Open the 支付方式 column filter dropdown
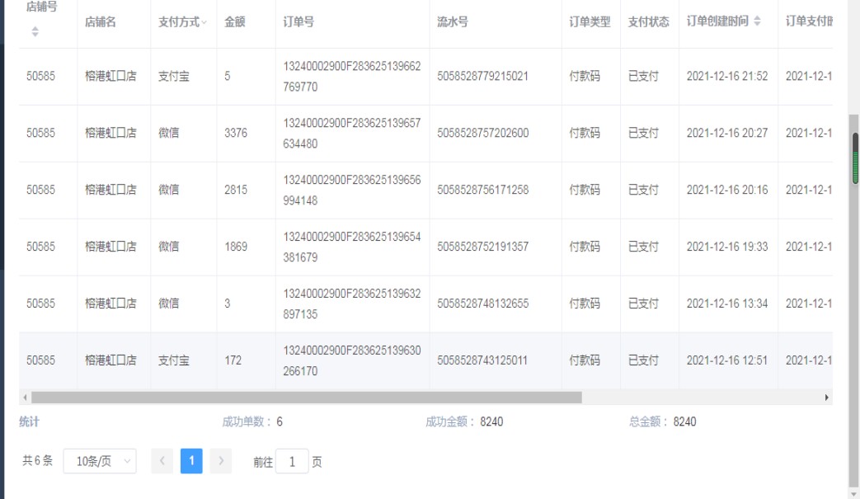860x499 pixels. (204, 22)
